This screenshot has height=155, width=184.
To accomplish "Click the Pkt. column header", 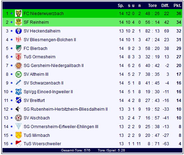I will (177, 5).
